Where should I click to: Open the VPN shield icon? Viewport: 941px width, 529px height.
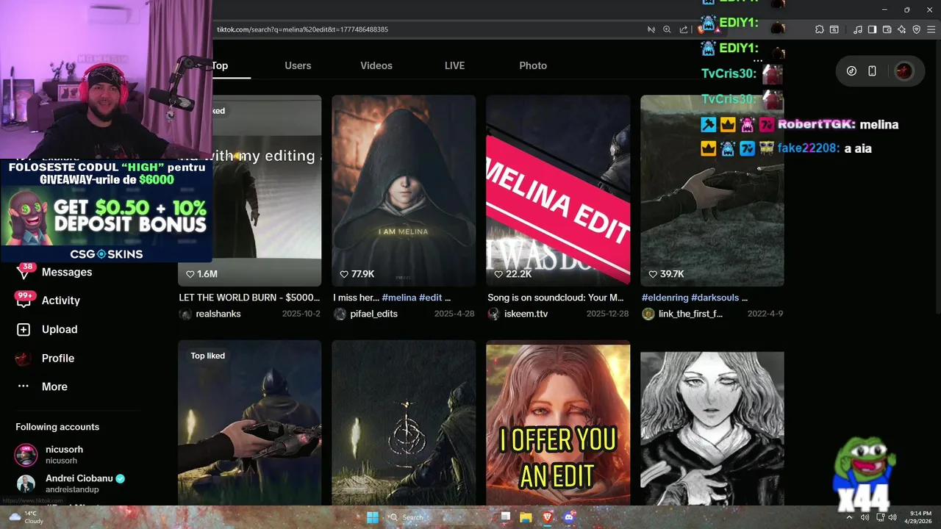tap(916, 29)
